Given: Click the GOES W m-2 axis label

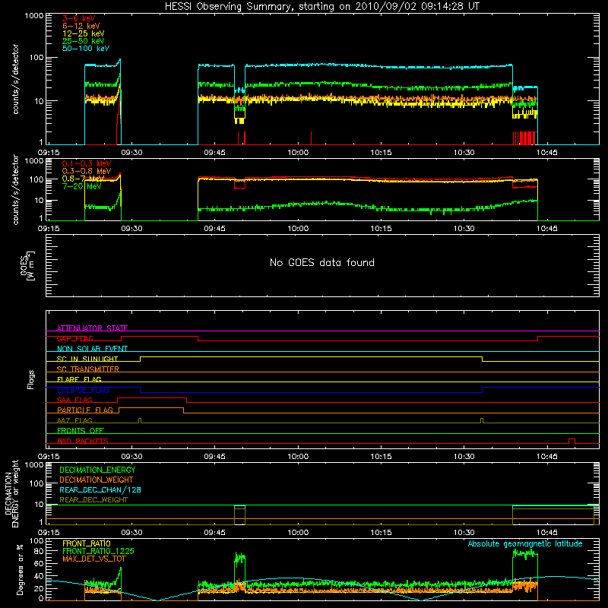Looking at the screenshot, I should click(27, 265).
